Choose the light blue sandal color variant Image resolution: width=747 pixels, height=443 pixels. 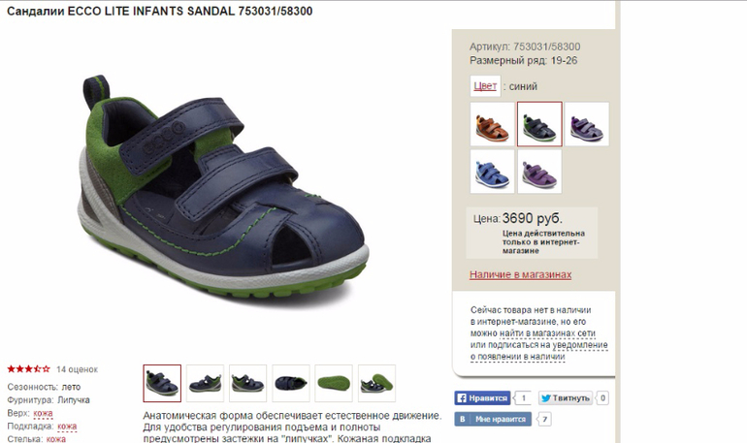click(492, 172)
